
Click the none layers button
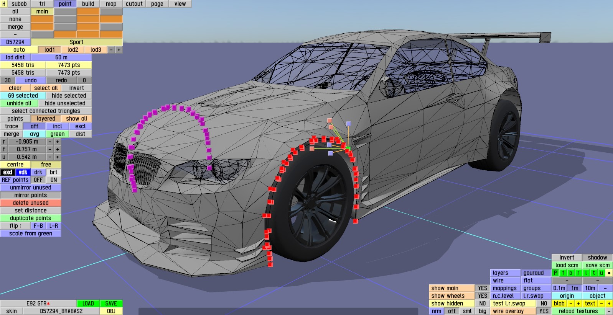click(15, 19)
